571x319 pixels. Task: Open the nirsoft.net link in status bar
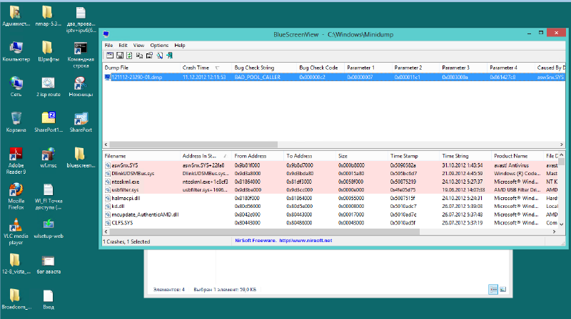305,241
